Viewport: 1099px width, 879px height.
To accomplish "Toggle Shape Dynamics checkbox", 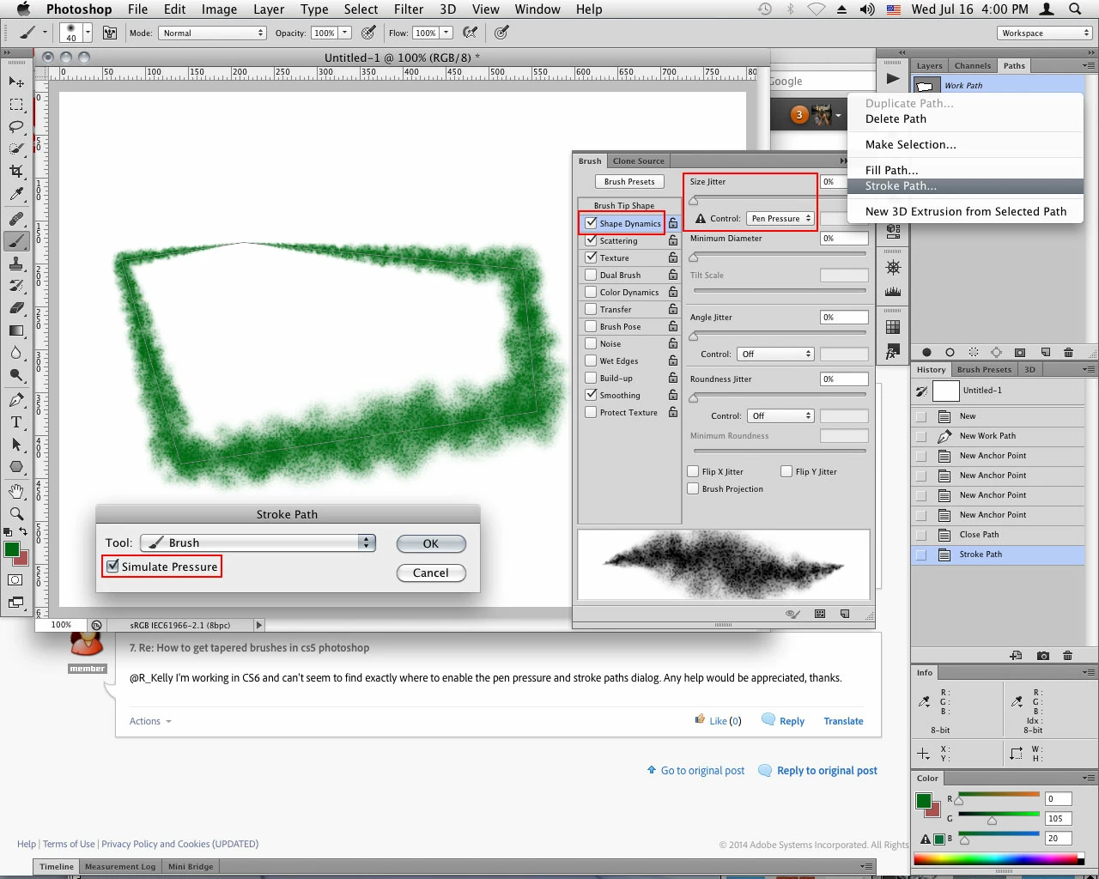I will (591, 223).
